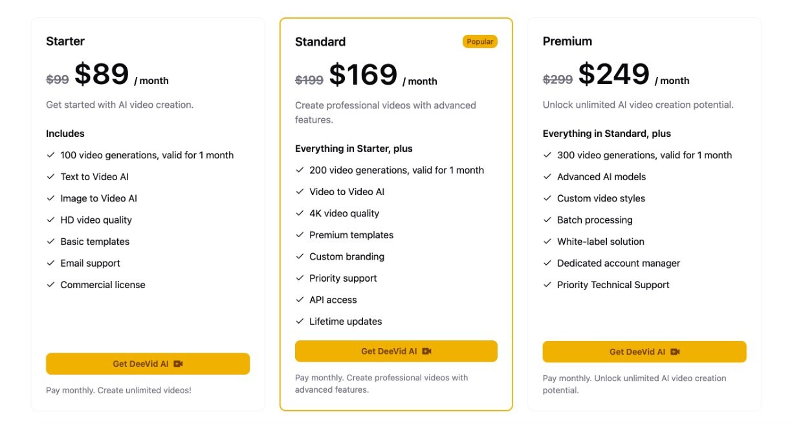
Task: Click the checkmark next to White-label solution
Action: [x=547, y=242]
